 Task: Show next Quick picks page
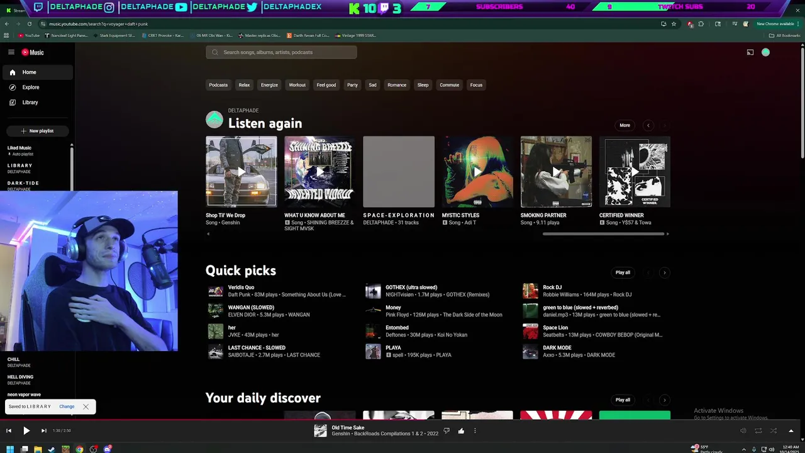tap(665, 272)
